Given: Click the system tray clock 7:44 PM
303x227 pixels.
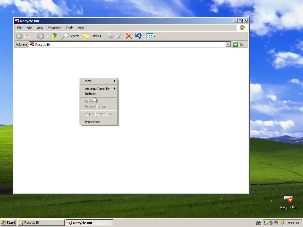Looking at the screenshot, I should pos(293,223).
